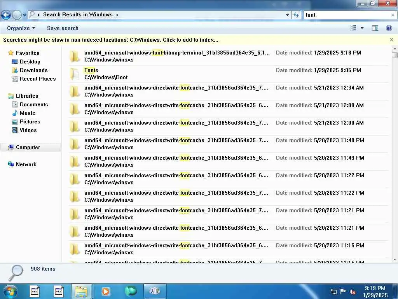Click scrollbar down arrow in results list
398x299 pixels.
395,260
